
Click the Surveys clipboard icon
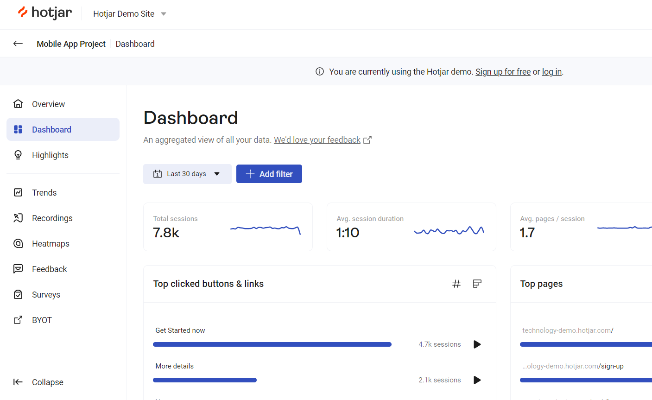click(x=18, y=294)
